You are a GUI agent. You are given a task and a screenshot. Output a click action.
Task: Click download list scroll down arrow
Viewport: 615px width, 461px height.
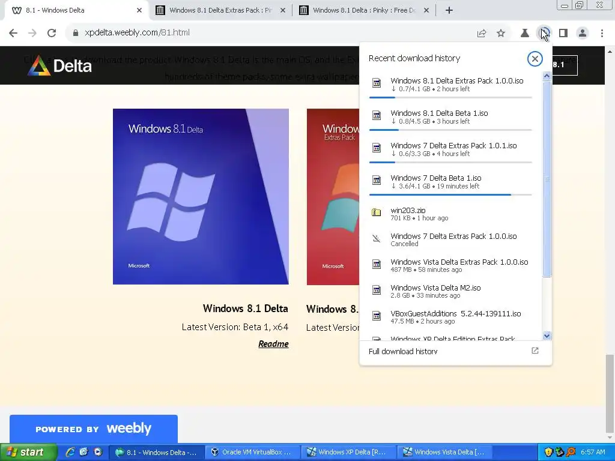pyautogui.click(x=547, y=336)
